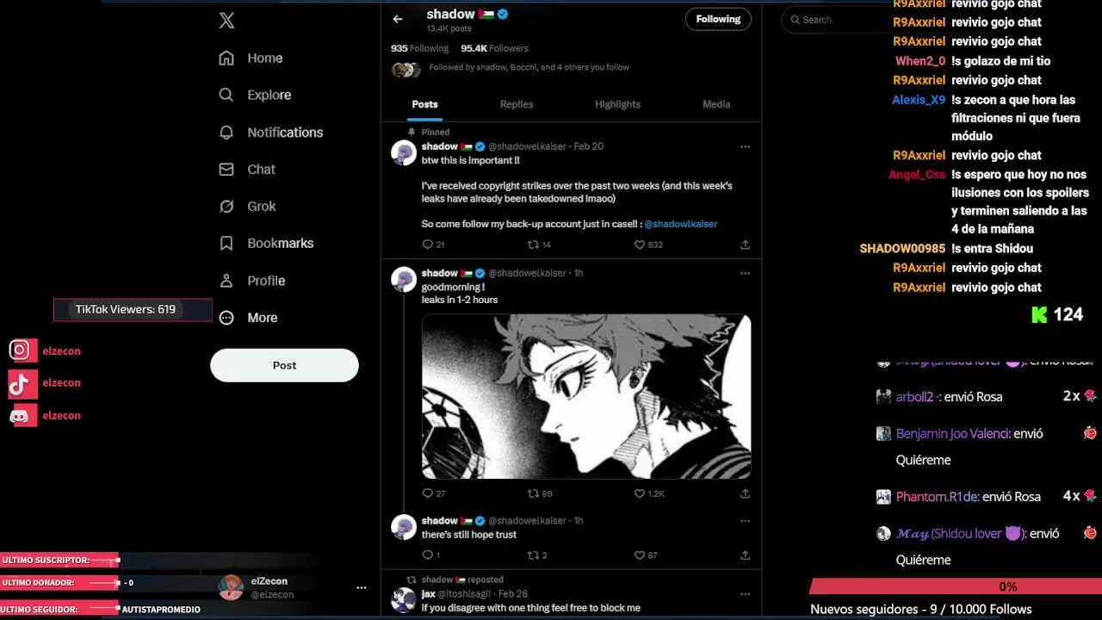Toggle the Following button on shadow's profile
Viewport: 1102px width, 620px height.
tap(718, 19)
